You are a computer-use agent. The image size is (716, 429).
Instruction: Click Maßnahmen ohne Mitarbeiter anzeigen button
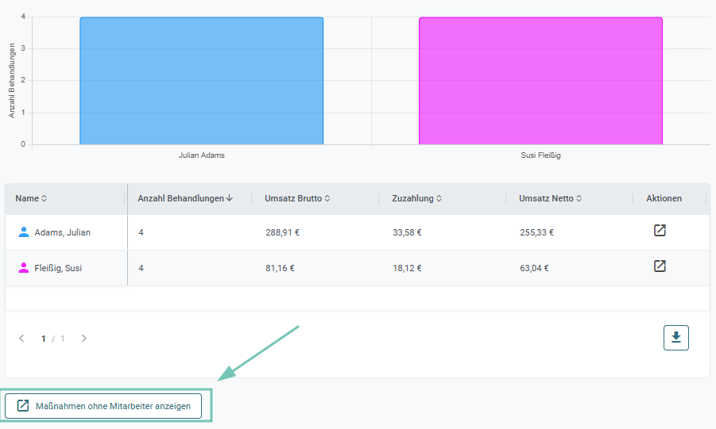[x=103, y=406]
